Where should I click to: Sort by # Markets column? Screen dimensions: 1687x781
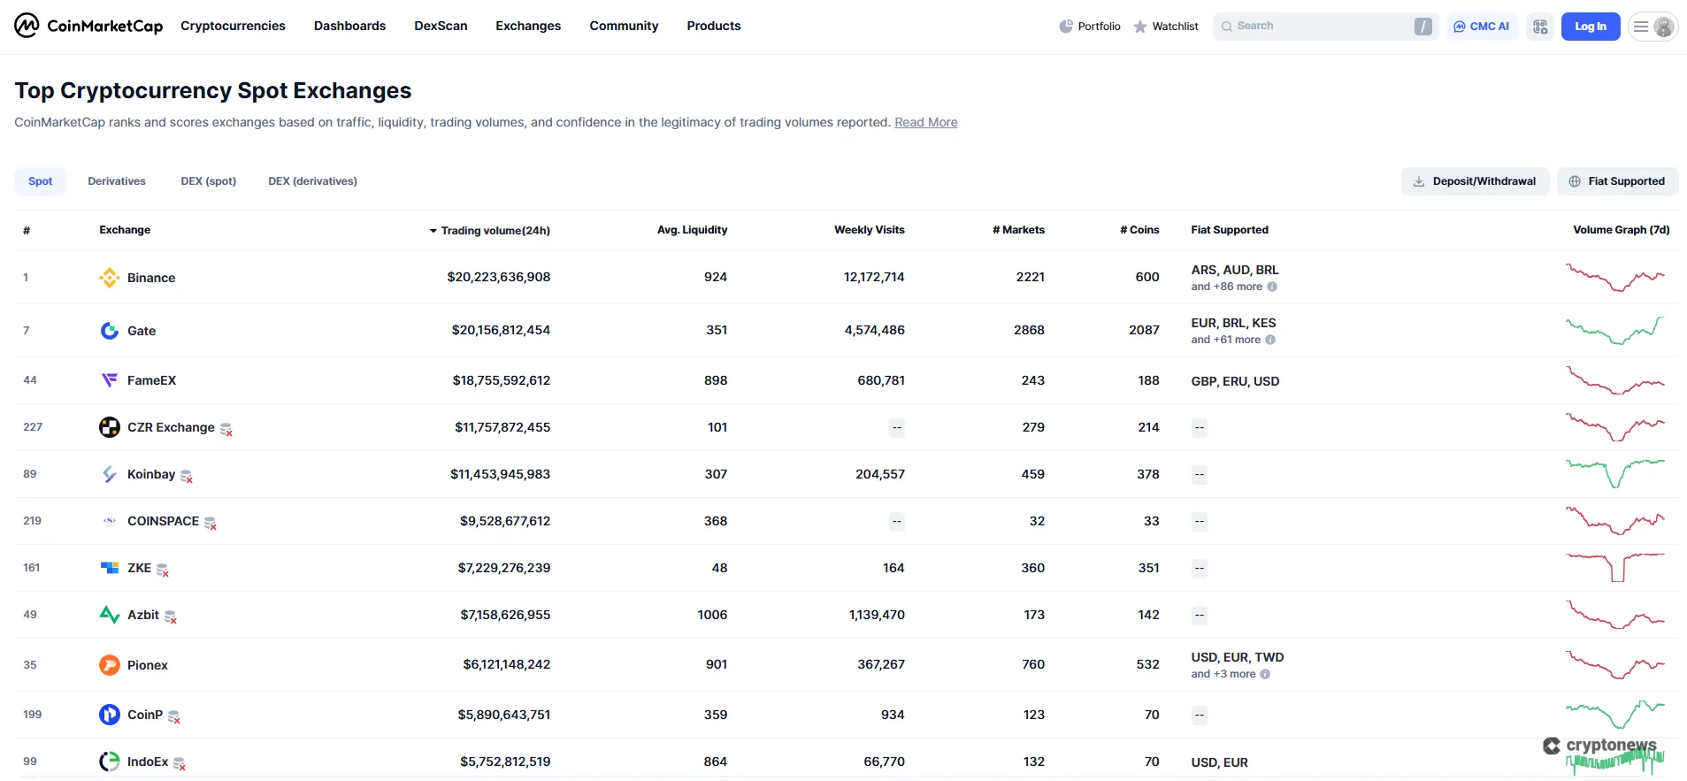pyautogui.click(x=1018, y=230)
